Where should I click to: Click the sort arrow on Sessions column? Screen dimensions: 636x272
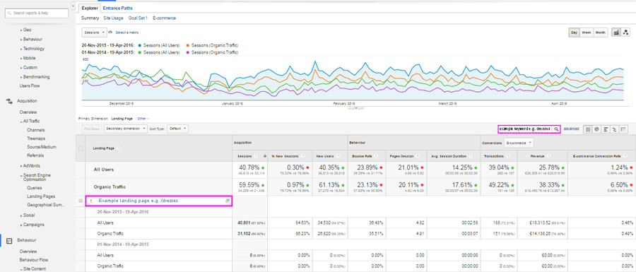265,155
